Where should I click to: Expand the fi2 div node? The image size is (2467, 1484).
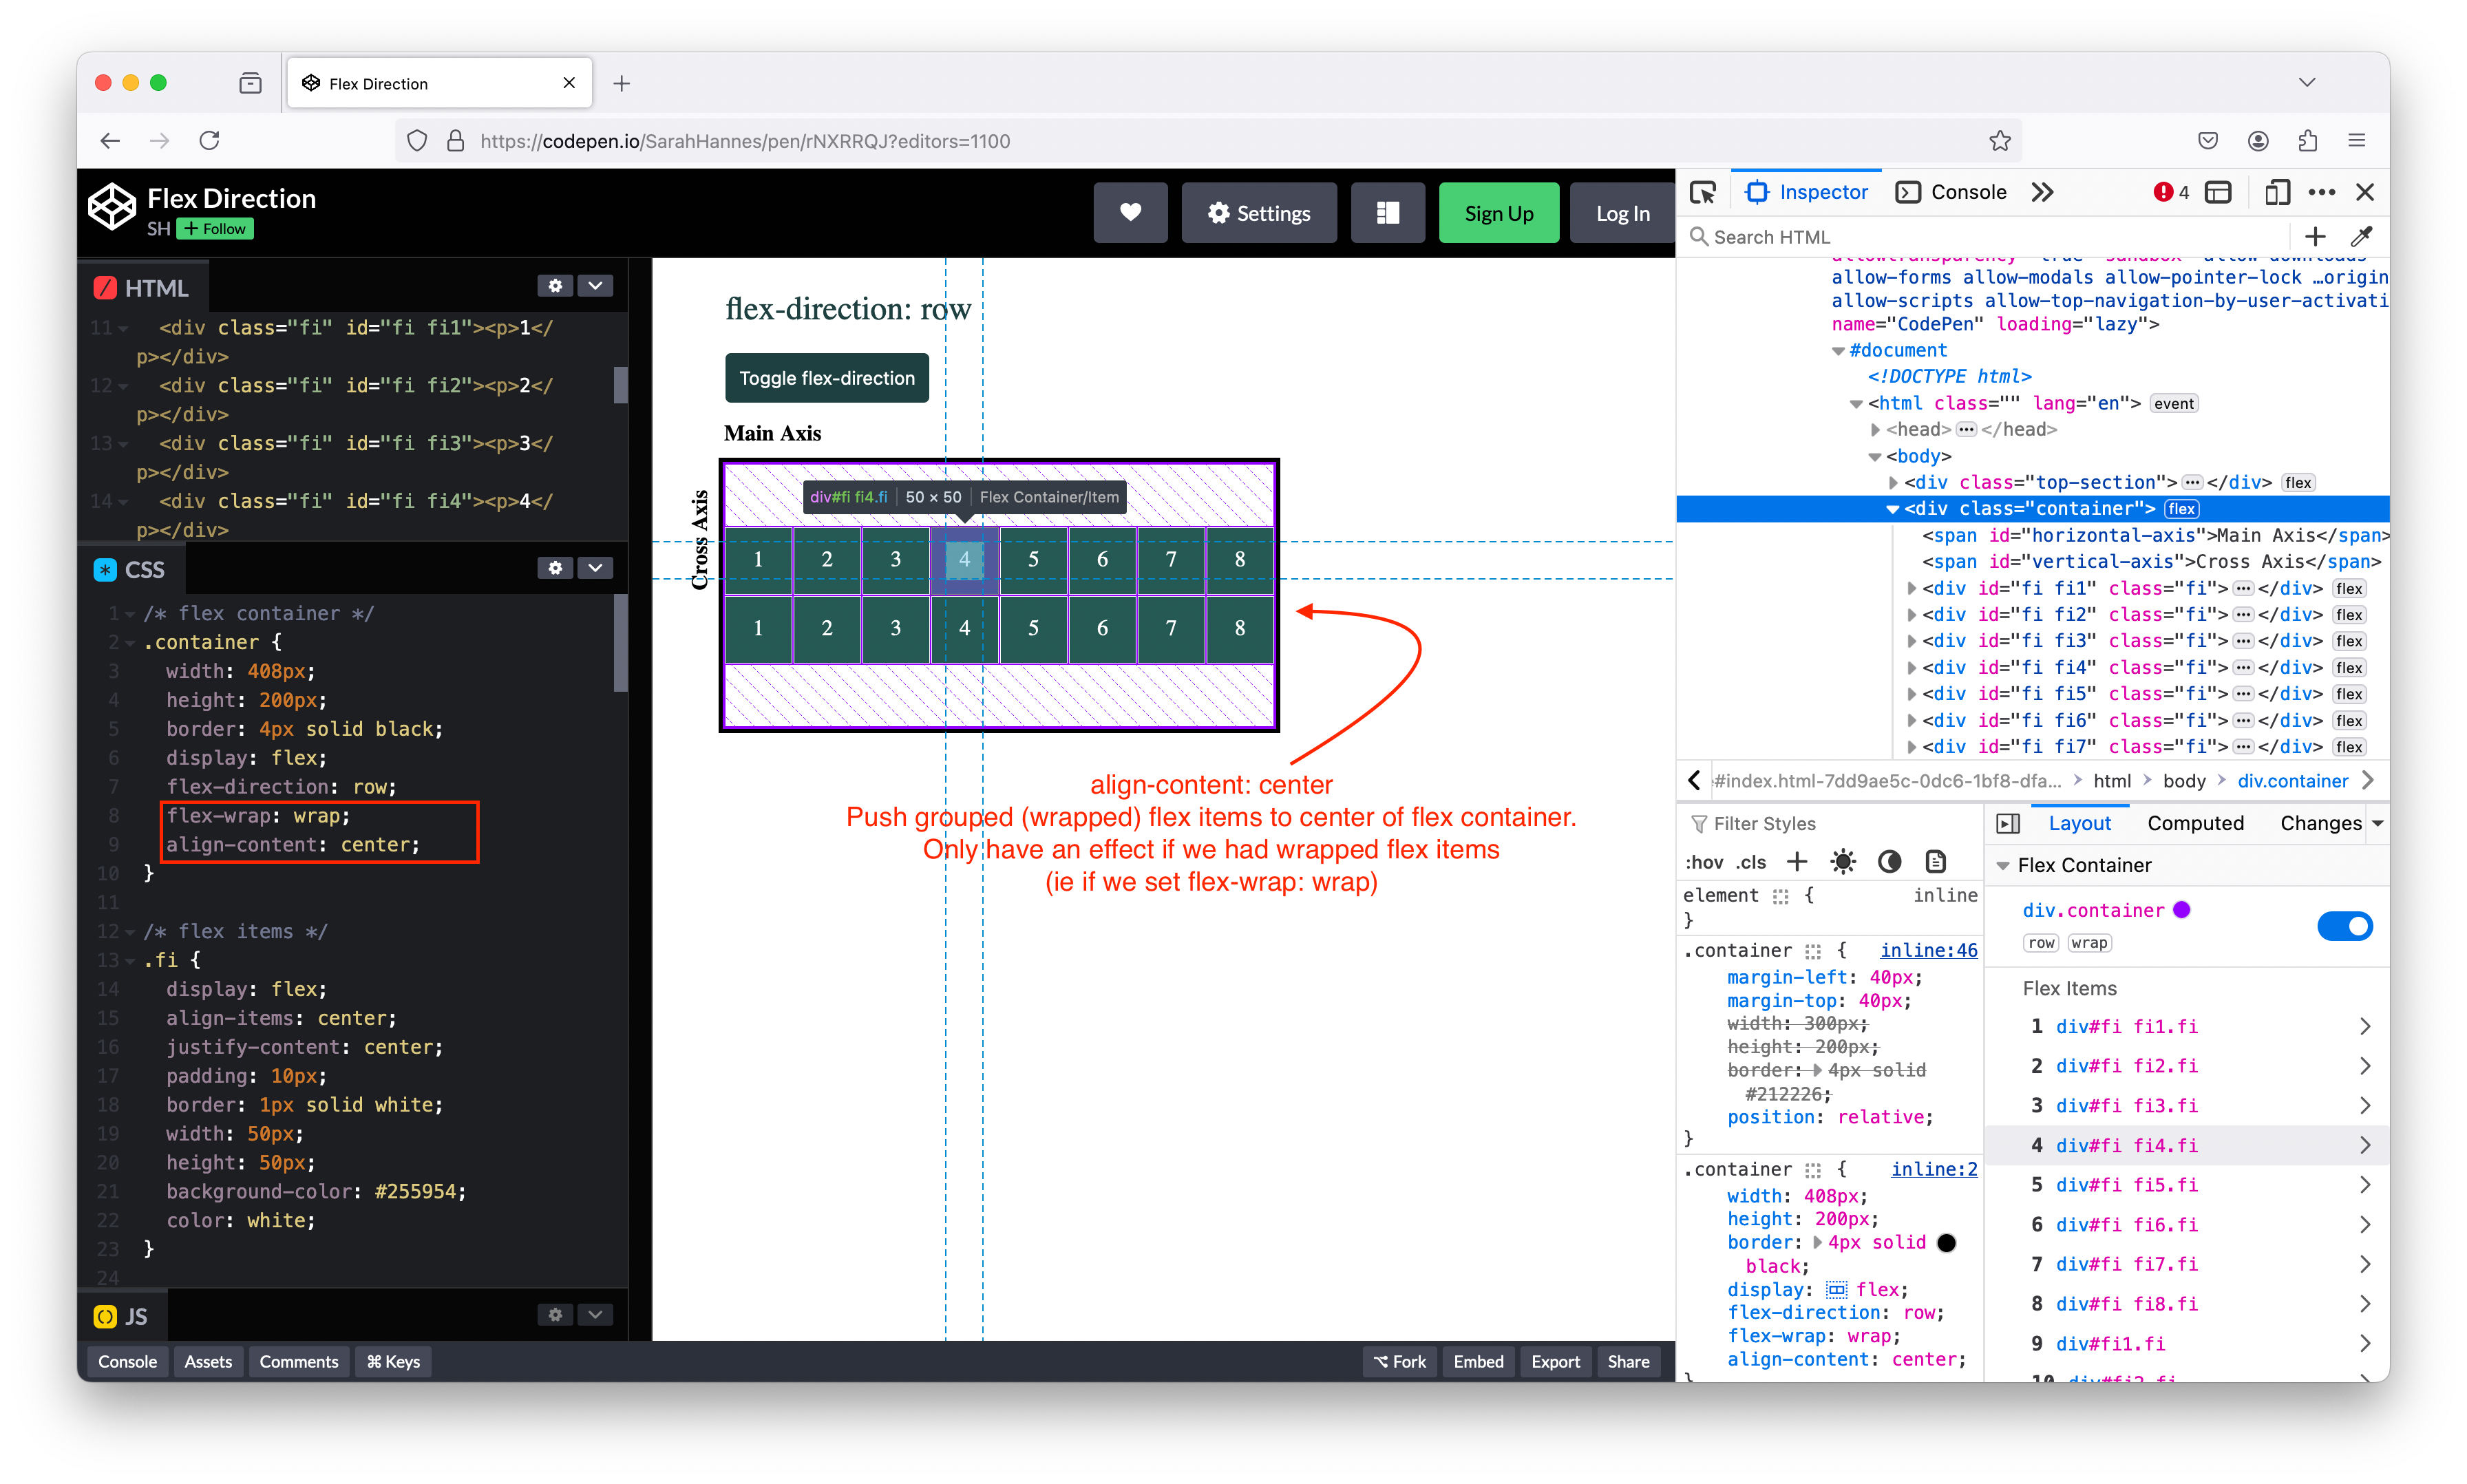[1911, 615]
